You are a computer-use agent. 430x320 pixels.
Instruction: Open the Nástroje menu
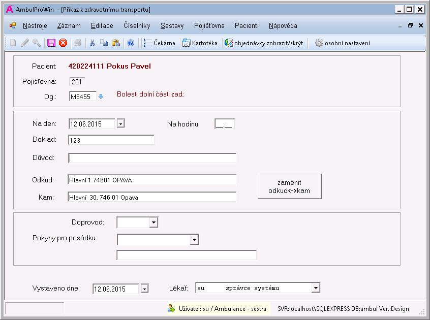35,25
